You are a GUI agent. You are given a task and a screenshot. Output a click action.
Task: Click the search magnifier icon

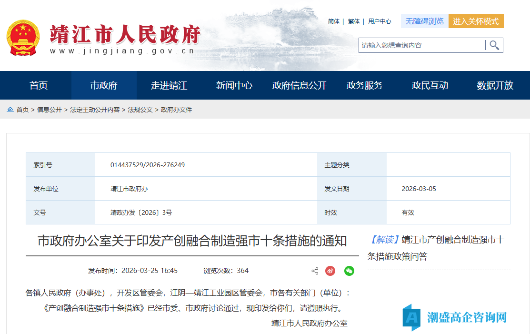tap(495, 45)
